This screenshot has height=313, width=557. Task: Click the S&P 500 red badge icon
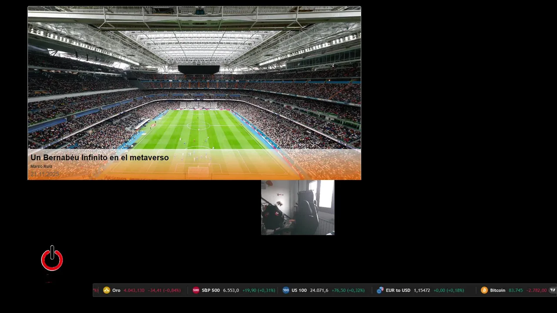196,290
